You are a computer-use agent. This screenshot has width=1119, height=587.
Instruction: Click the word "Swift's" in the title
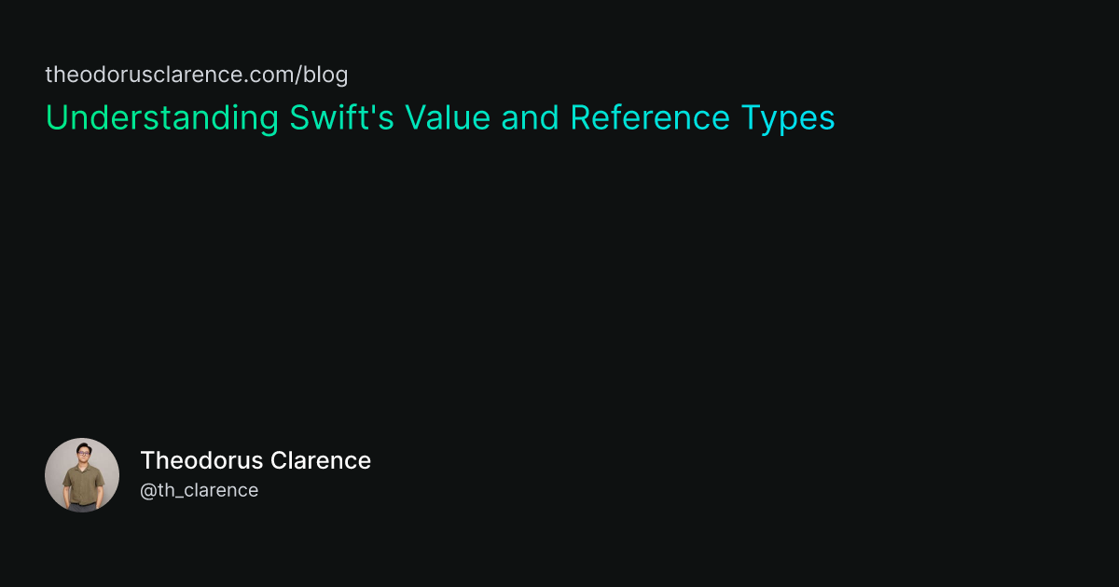tap(342, 118)
